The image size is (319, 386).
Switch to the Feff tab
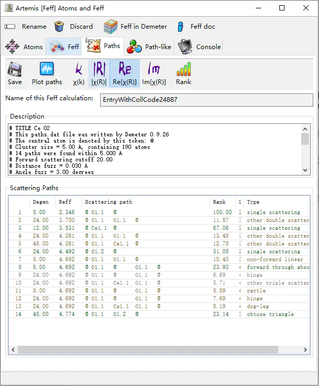coord(64,47)
